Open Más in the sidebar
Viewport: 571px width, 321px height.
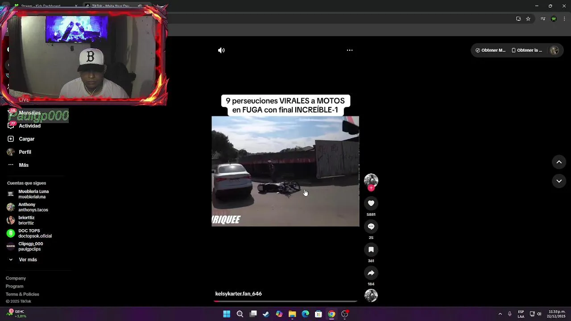point(24,165)
